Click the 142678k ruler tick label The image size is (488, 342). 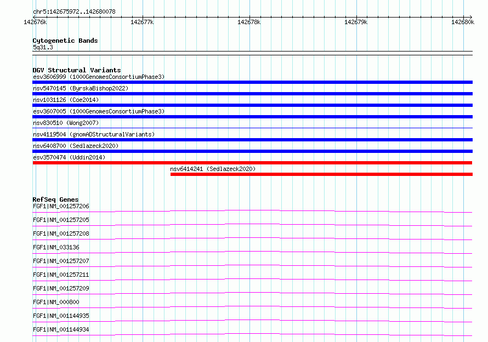click(249, 22)
